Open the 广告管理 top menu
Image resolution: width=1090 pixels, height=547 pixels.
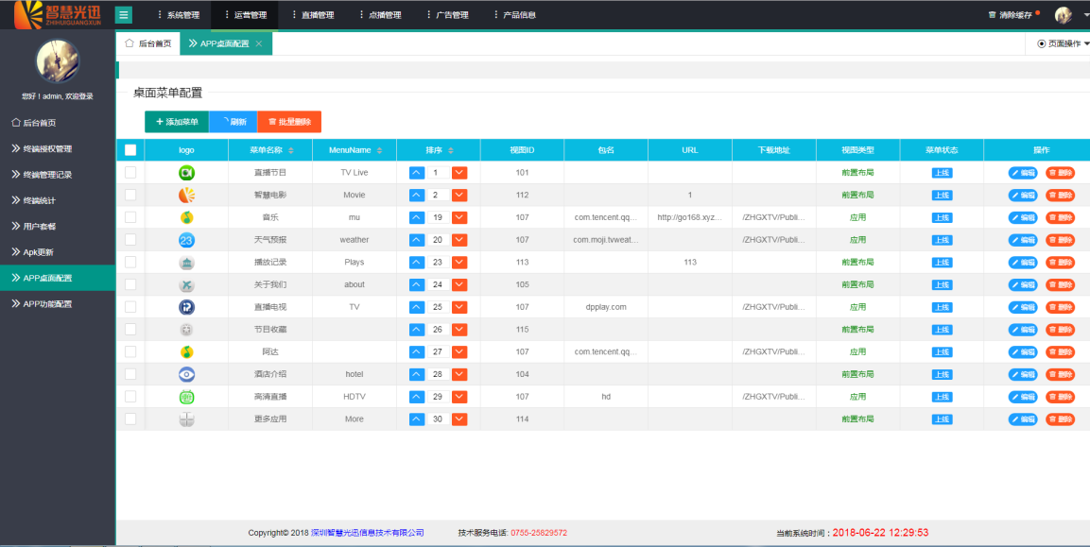(x=447, y=14)
